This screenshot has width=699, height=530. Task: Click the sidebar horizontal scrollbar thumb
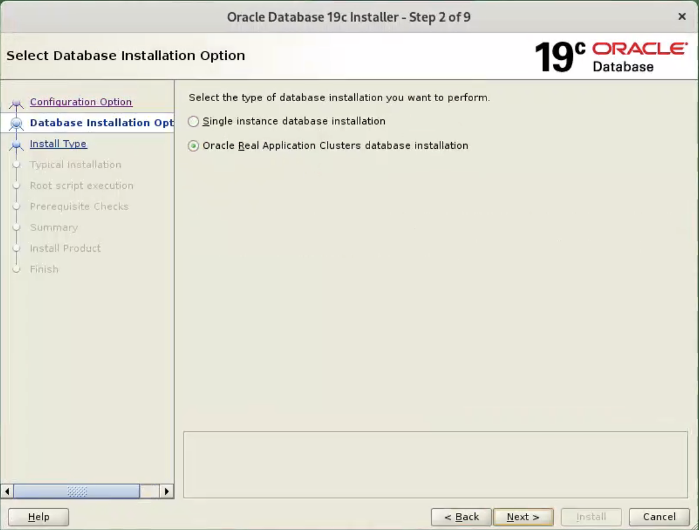tap(77, 491)
